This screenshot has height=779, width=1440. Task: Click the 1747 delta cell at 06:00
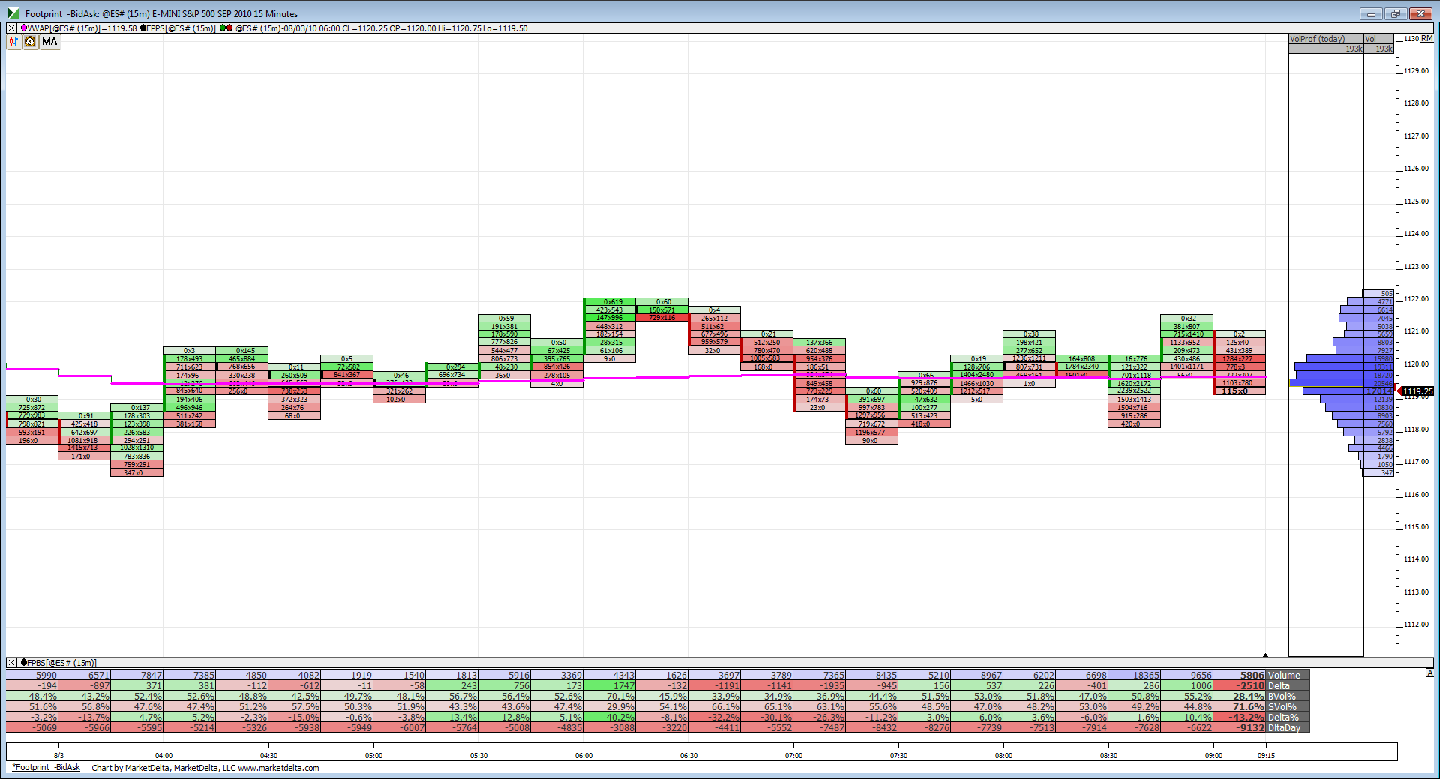pos(610,686)
